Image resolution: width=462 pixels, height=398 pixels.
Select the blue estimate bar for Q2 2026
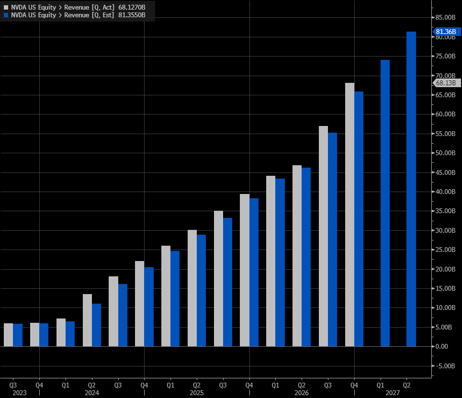click(306, 257)
